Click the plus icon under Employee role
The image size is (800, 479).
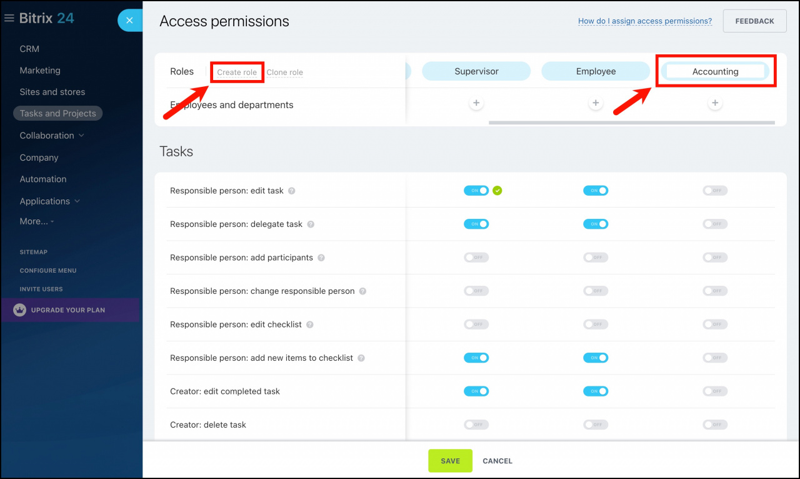[x=596, y=103]
